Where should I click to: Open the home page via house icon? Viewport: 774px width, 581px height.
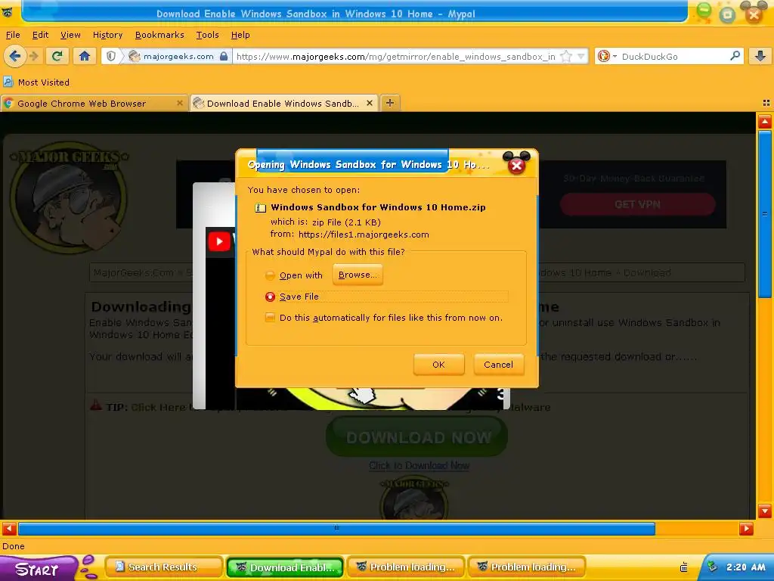pos(85,56)
